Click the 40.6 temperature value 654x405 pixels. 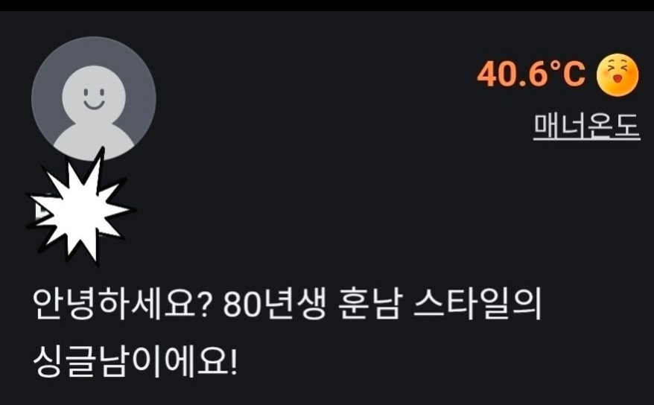[x=512, y=74]
